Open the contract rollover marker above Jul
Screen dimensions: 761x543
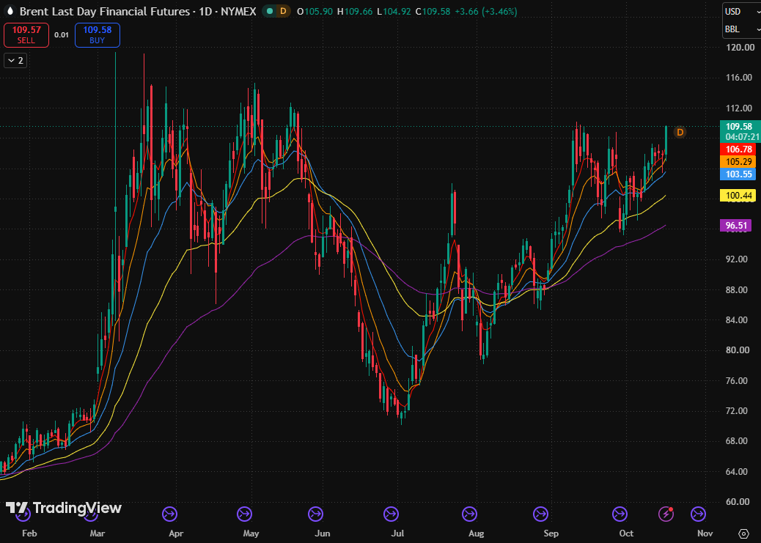(x=391, y=514)
